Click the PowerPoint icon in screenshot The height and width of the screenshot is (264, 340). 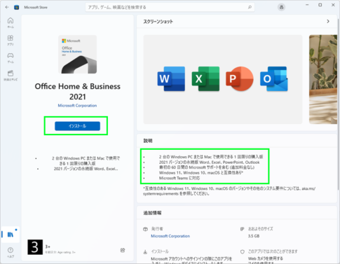point(240,79)
